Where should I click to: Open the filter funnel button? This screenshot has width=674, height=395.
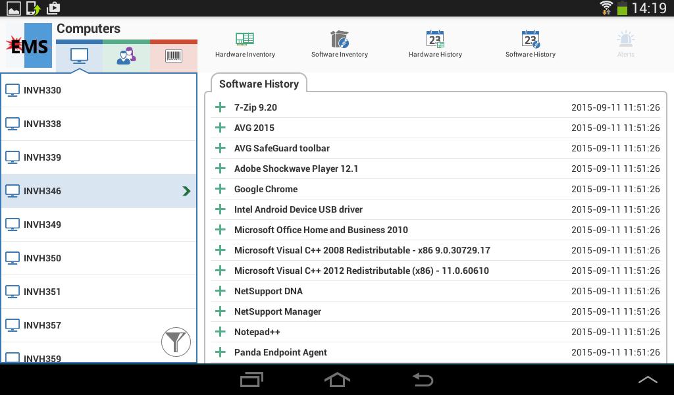tap(176, 342)
